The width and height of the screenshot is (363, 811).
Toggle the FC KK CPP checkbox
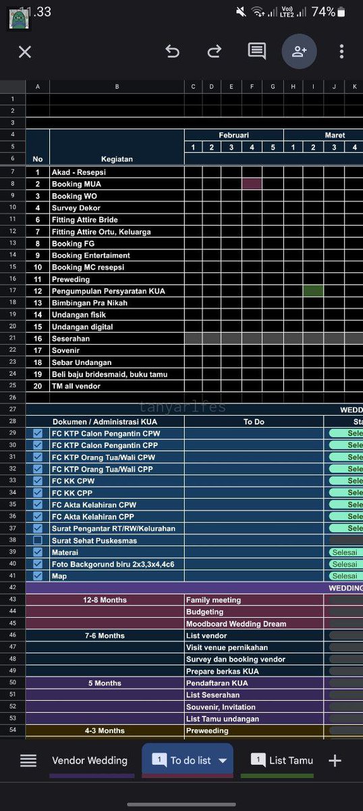38,493
